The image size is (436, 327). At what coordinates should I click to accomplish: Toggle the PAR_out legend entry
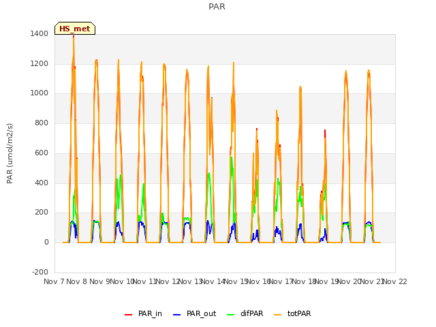pyautogui.click(x=194, y=313)
